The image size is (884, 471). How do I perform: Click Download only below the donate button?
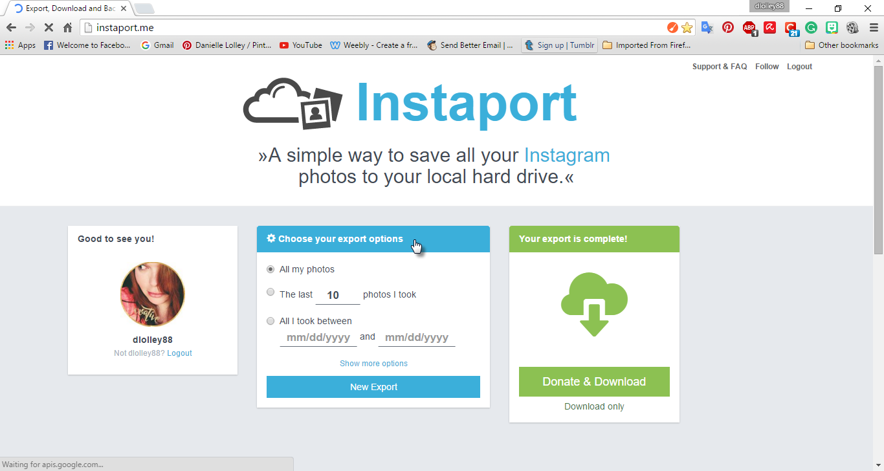(594, 406)
